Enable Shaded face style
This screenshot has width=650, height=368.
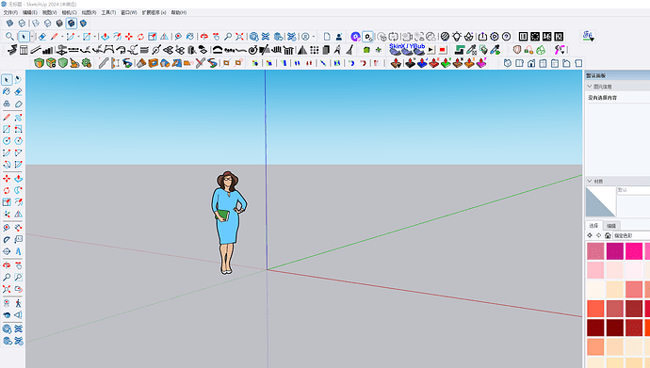point(59,24)
